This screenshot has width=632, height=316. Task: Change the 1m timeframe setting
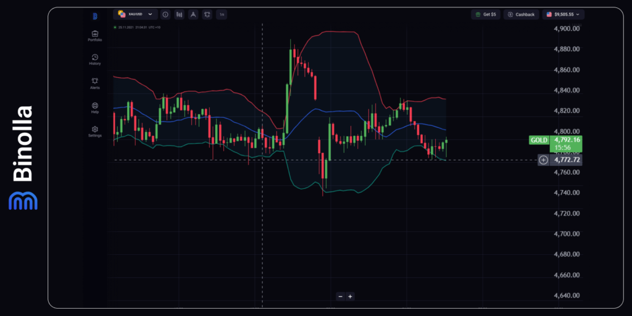222,15
